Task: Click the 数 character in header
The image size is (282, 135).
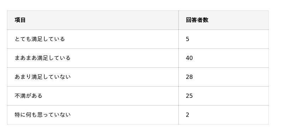Action: coord(206,20)
